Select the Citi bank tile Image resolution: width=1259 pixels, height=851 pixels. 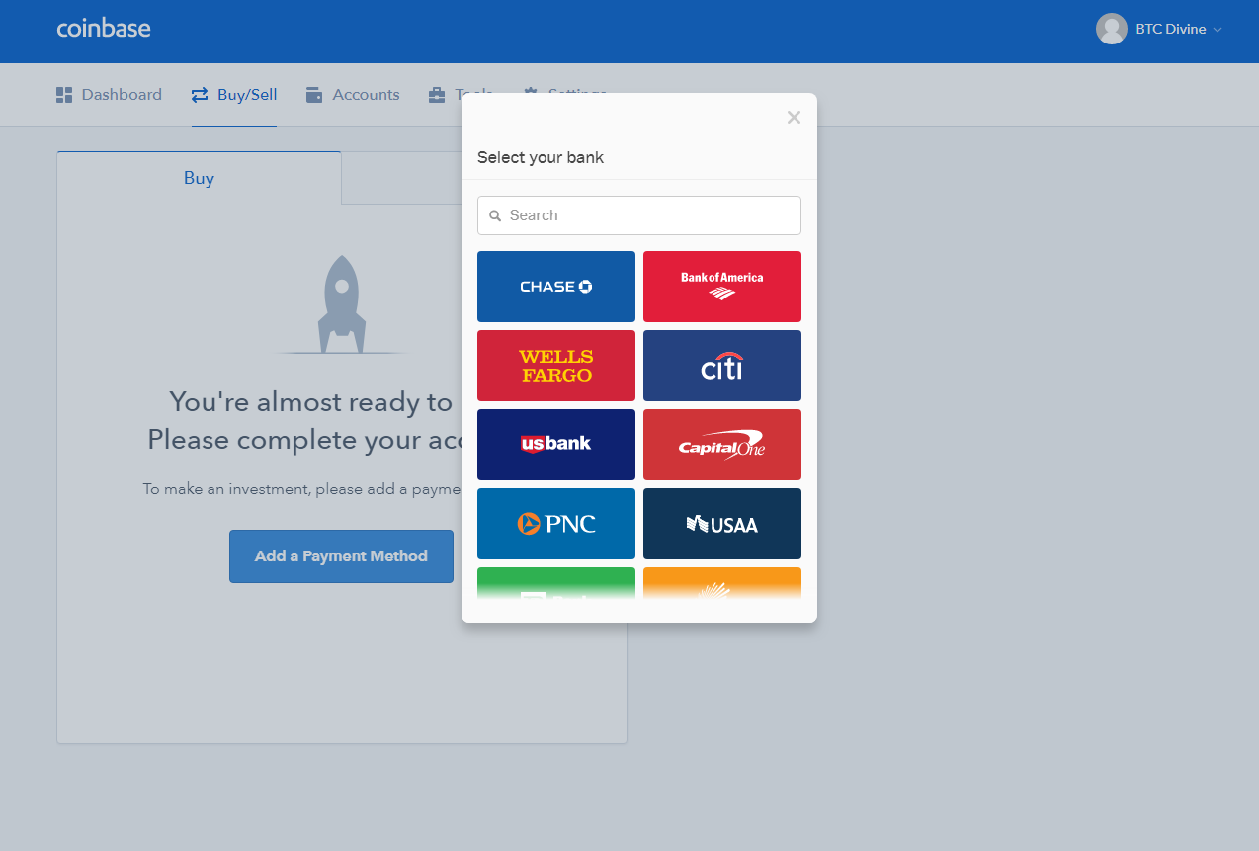pyautogui.click(x=722, y=366)
